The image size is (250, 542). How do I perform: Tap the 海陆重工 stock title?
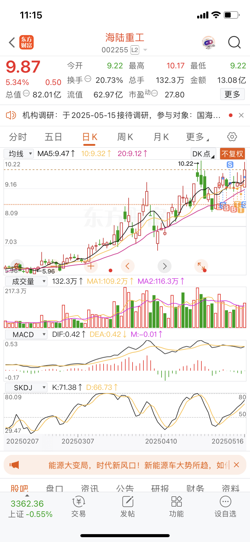(x=125, y=38)
